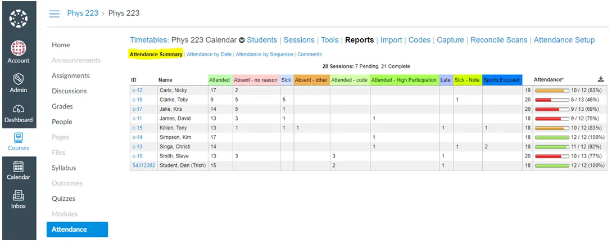Open Syllabus in the course menu
This screenshot has width=612, height=243.
pyautogui.click(x=64, y=168)
